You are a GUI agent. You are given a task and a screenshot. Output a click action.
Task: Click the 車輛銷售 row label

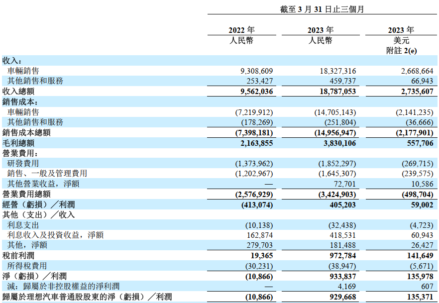pyautogui.click(x=24, y=70)
